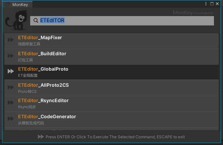The image size is (223, 145).
Task: Click the magnifying glass search icon
Action: point(36,20)
